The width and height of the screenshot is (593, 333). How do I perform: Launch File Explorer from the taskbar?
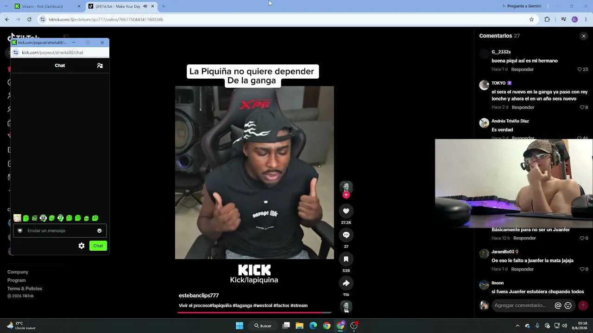[x=299, y=326]
